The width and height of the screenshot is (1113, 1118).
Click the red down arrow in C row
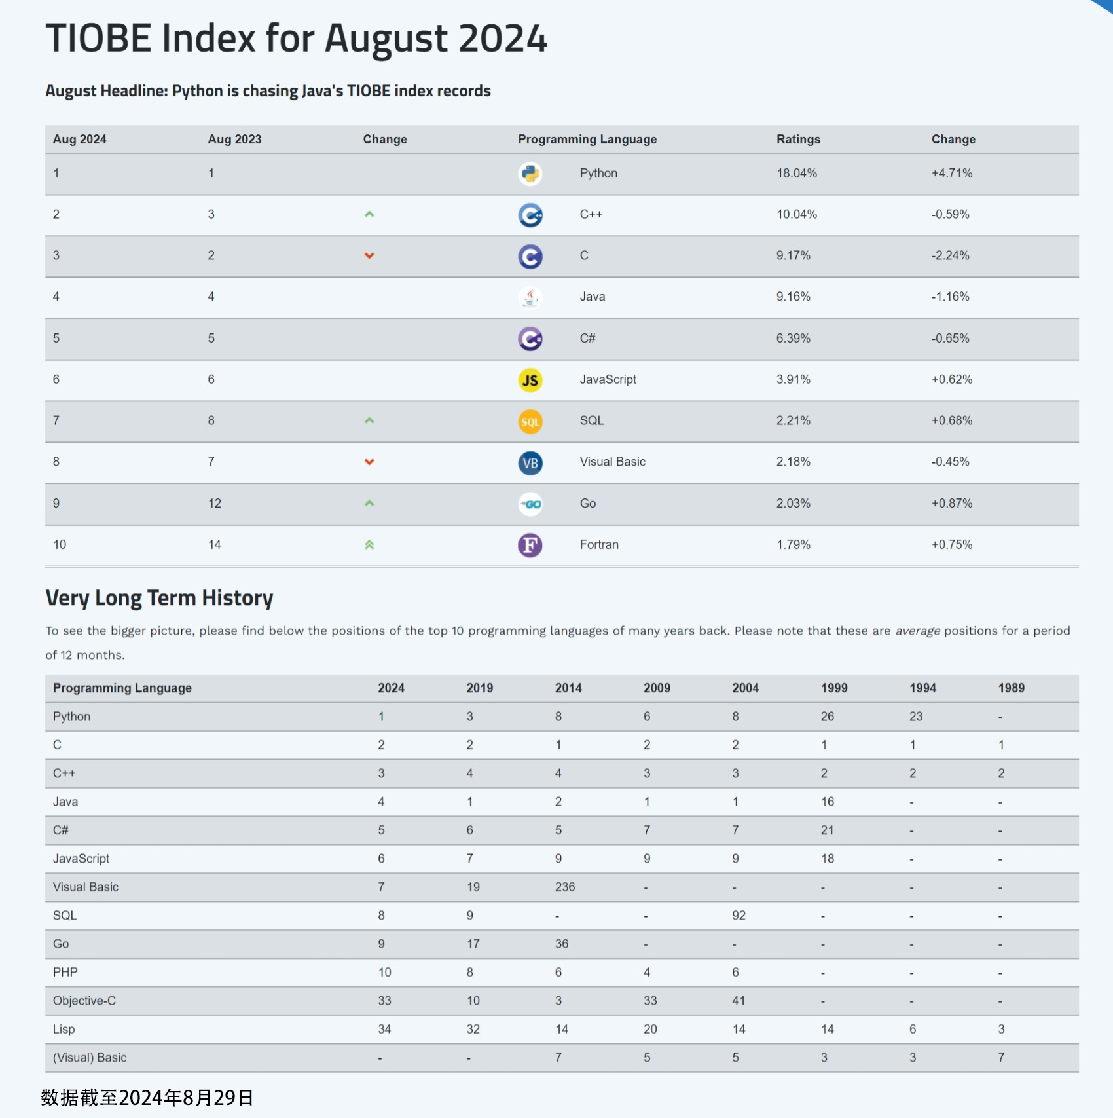point(369,255)
